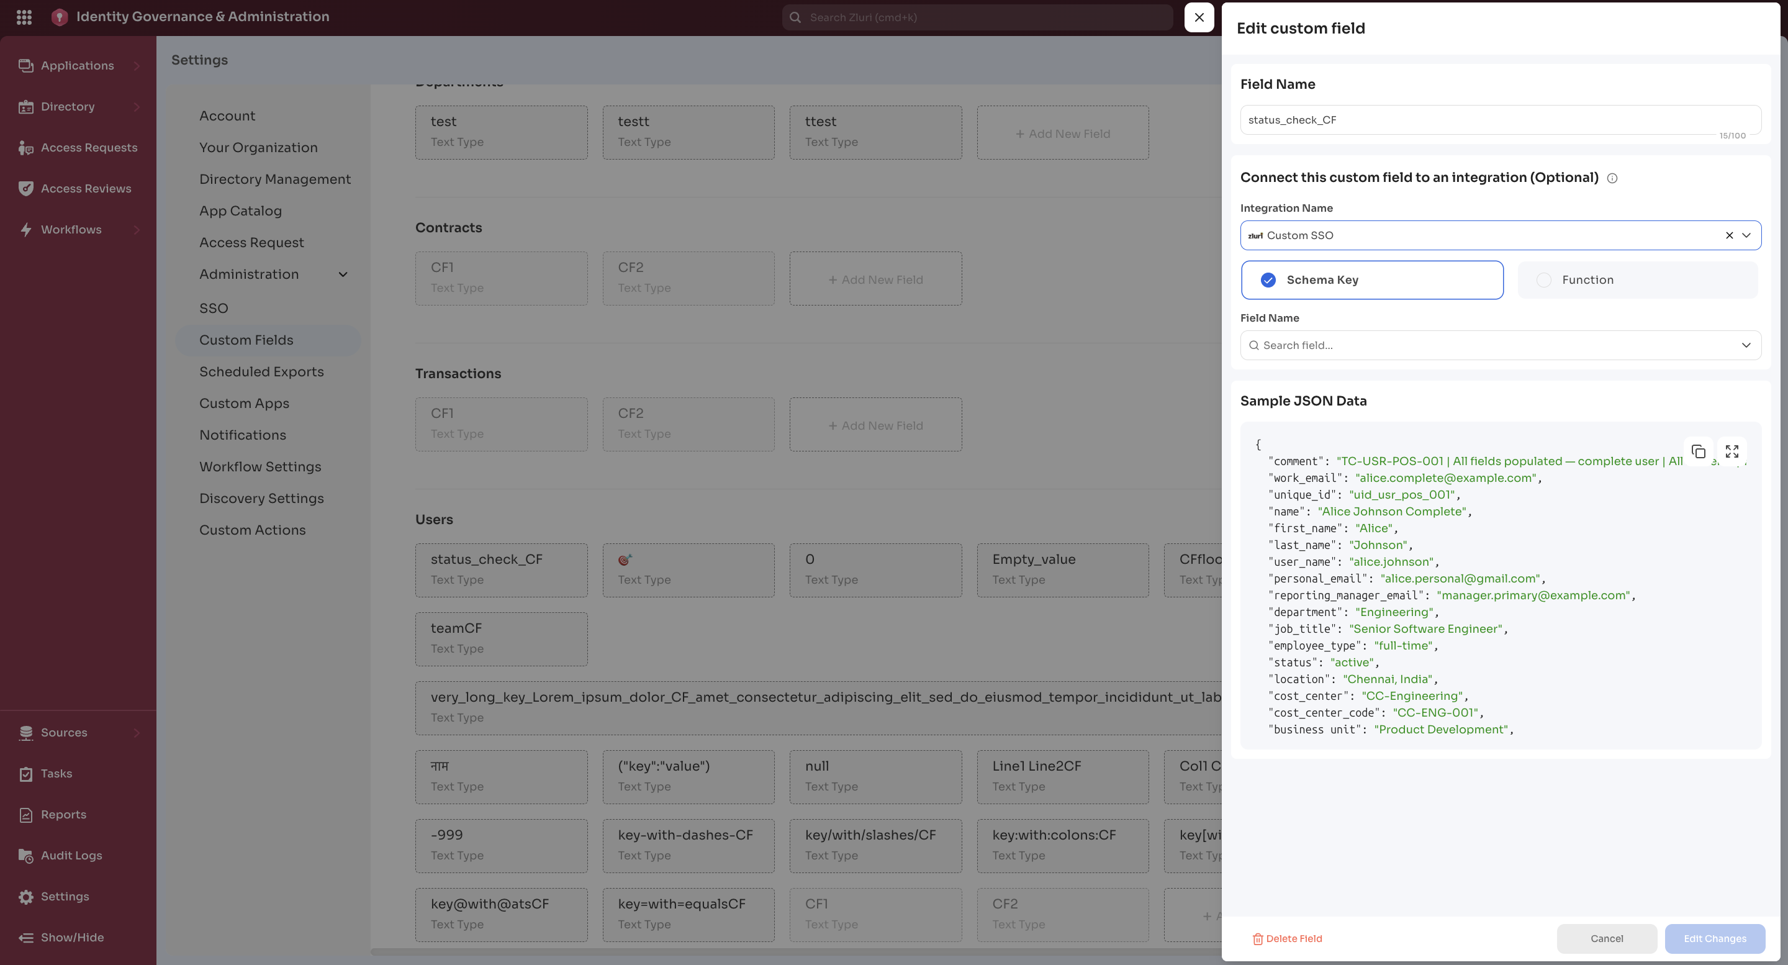
Task: Click the Directory sidebar icon
Action: click(x=25, y=106)
